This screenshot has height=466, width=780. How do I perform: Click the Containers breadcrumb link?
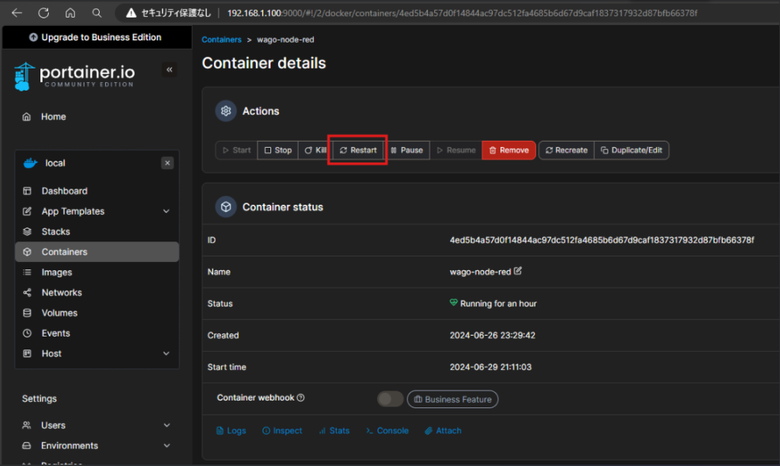222,40
